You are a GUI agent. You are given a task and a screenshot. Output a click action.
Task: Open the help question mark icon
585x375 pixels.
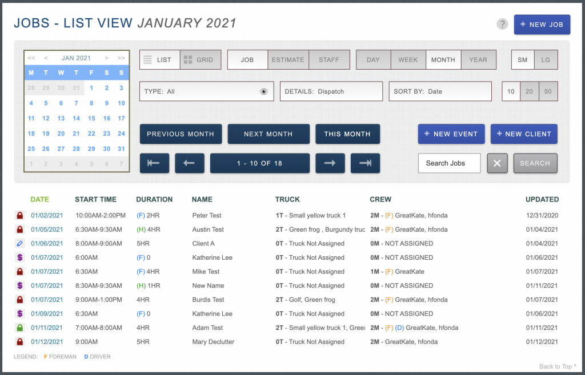coord(502,24)
